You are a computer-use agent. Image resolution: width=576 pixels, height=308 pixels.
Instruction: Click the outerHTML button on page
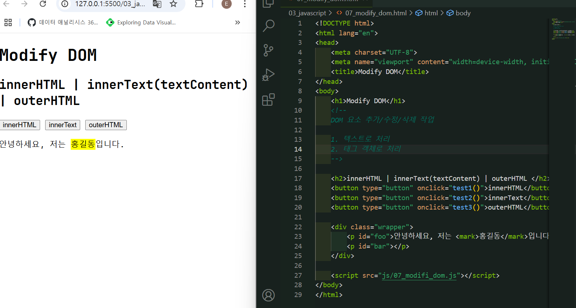coord(106,125)
